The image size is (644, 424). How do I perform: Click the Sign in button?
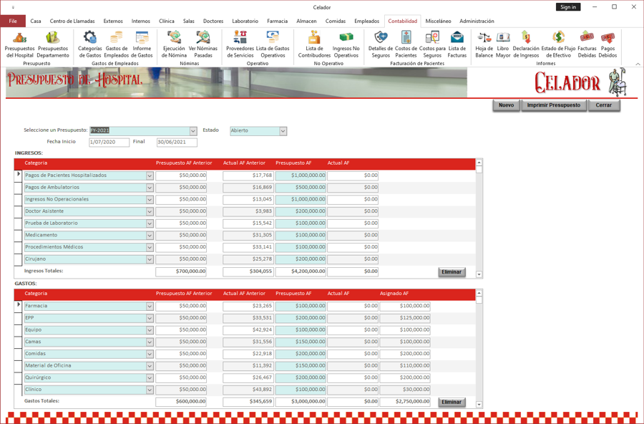coord(568,6)
